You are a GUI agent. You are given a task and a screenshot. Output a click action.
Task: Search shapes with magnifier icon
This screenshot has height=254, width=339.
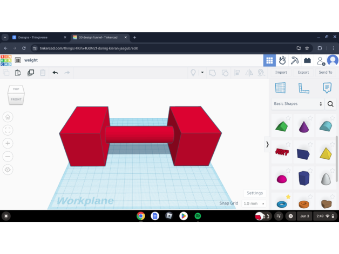click(330, 104)
